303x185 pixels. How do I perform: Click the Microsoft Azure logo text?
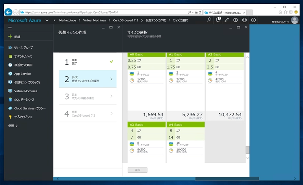[x=25, y=20]
